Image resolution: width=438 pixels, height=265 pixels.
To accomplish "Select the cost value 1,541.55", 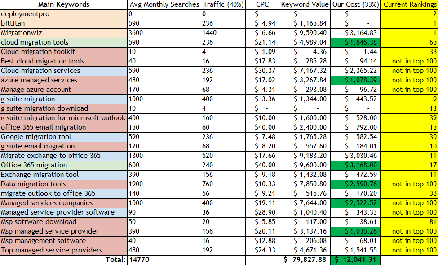I will pyautogui.click(x=355, y=250).
